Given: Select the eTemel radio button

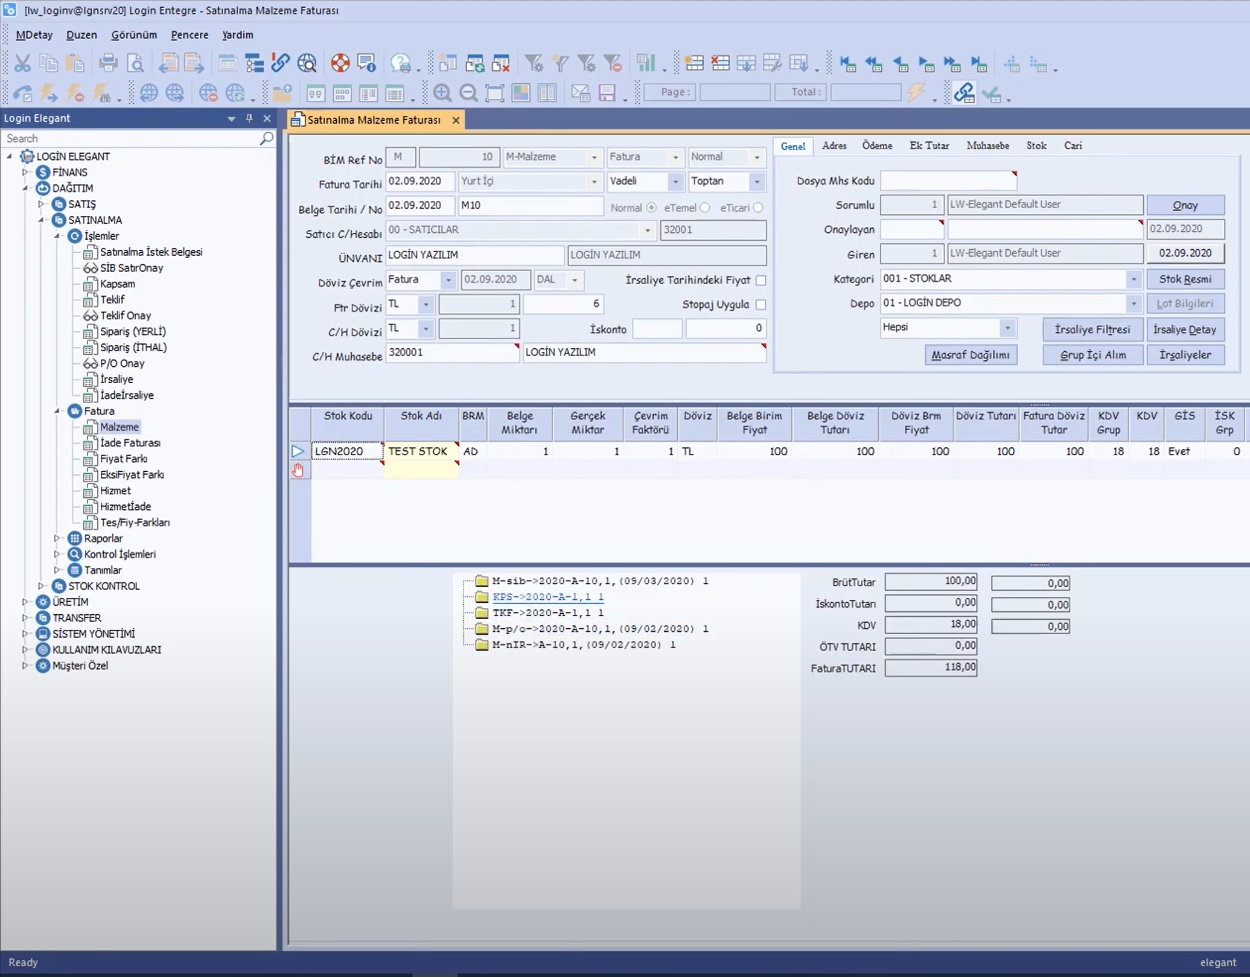Looking at the screenshot, I should click(x=705, y=208).
